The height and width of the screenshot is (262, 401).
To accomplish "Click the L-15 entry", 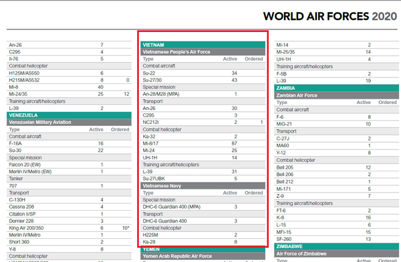I will click(336, 225).
